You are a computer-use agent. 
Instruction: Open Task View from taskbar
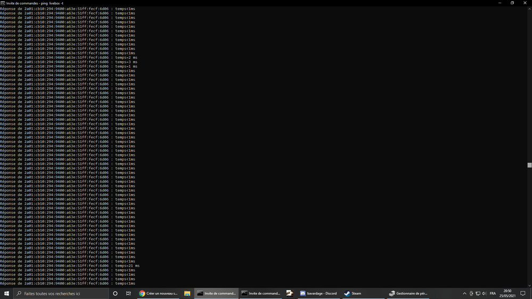(x=128, y=293)
